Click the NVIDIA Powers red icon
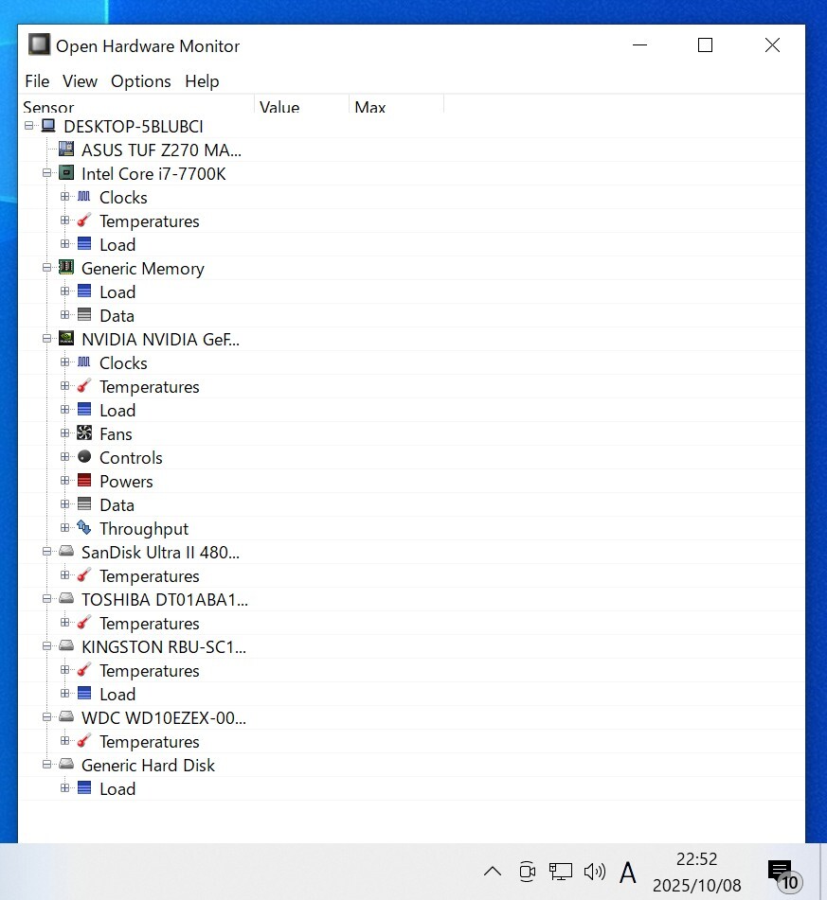The height and width of the screenshot is (900, 827). click(84, 481)
